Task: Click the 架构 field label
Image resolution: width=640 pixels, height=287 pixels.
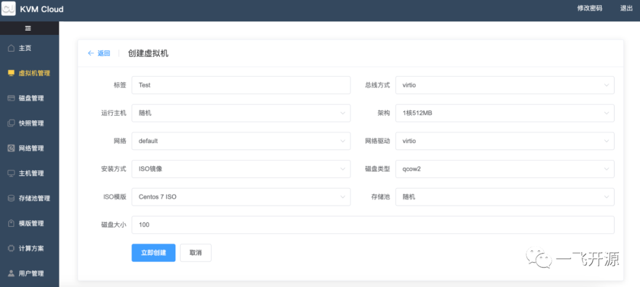Action: click(384, 113)
